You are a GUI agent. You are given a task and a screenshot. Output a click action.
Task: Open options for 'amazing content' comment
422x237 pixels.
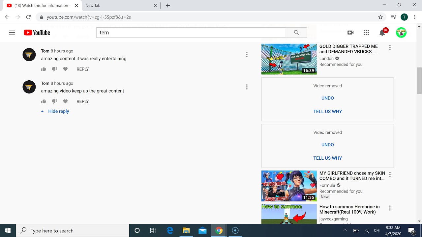pyautogui.click(x=247, y=55)
